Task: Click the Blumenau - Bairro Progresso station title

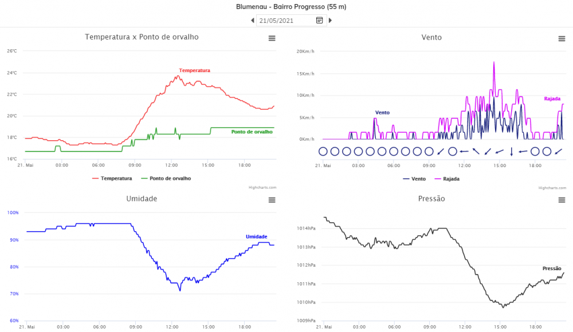Action: tap(291, 7)
